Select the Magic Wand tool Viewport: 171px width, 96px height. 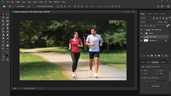(x=7, y=18)
